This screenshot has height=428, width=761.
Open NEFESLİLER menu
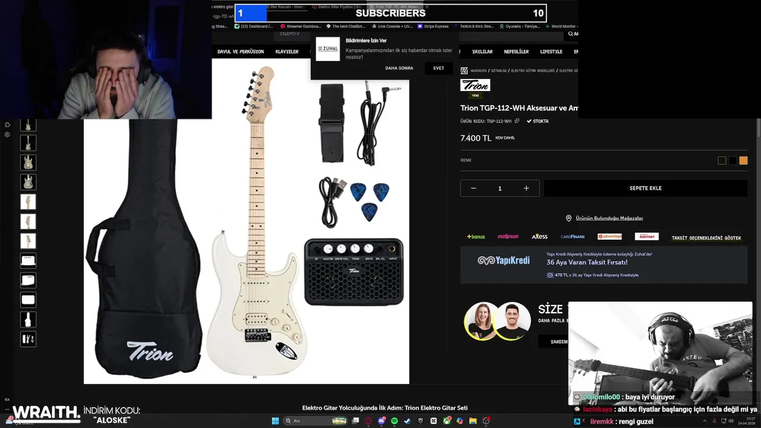click(516, 52)
